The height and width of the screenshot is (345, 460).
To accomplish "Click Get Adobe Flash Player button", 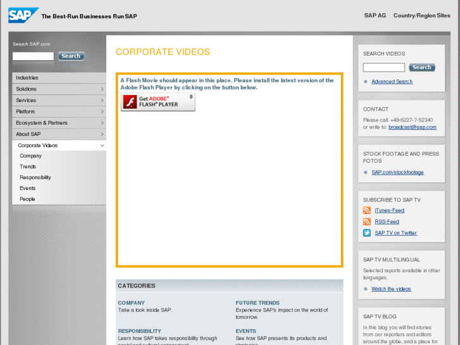I will [158, 102].
